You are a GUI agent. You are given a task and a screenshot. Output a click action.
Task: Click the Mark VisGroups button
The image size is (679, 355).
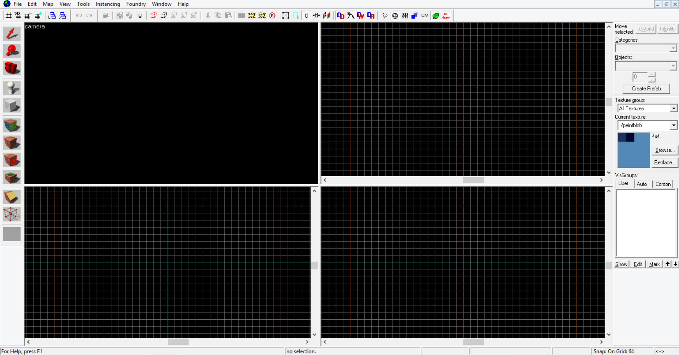tap(654, 264)
